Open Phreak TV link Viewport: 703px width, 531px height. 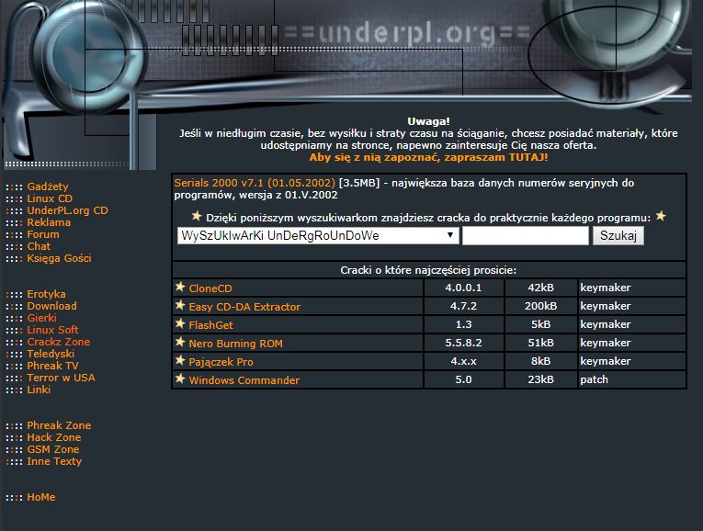click(52, 366)
